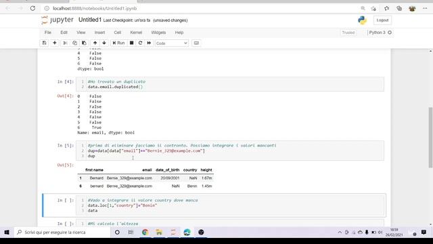Save the notebook with the floppy icon
The height and width of the screenshot is (244, 433).
[x=44, y=43]
